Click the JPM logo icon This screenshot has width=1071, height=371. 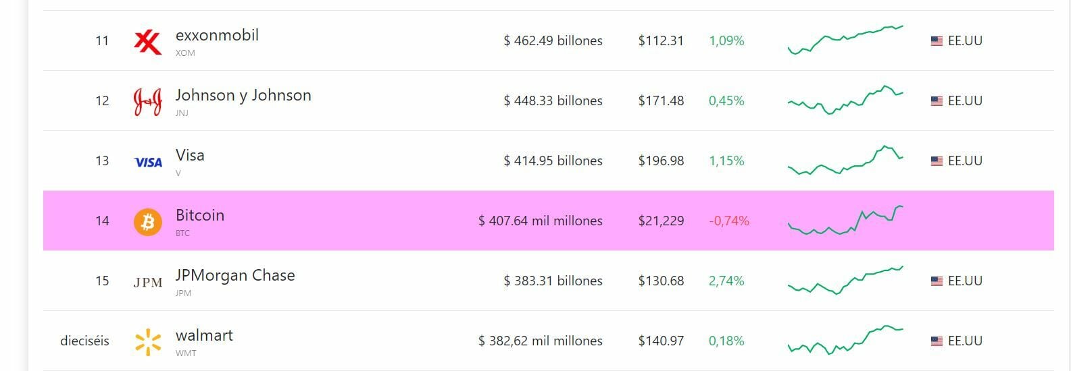(148, 283)
